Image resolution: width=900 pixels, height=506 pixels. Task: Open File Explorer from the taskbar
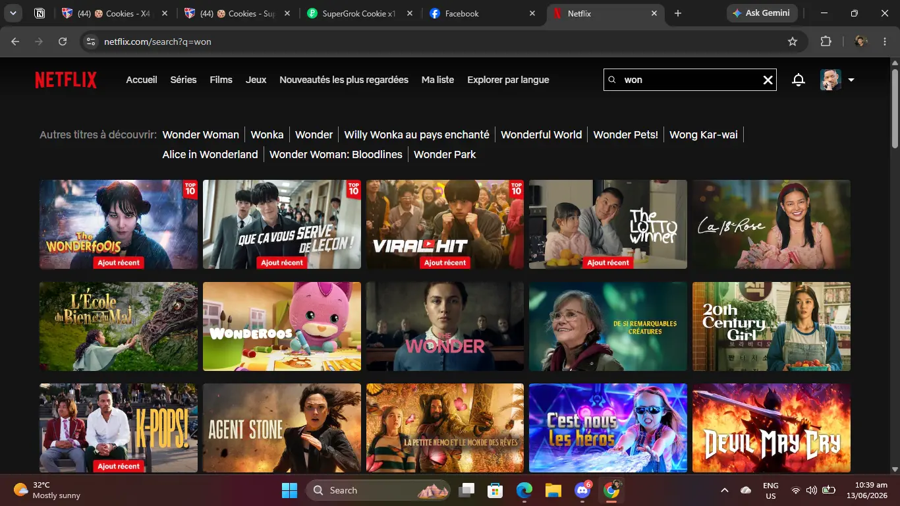click(x=553, y=490)
